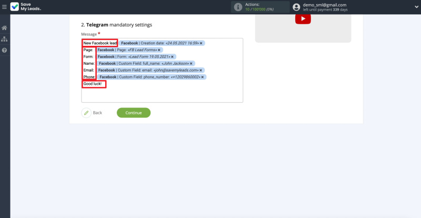Screen dimensions: 421x218
Task: Click the user account avatar icon
Action: pyautogui.click(x=296, y=7)
